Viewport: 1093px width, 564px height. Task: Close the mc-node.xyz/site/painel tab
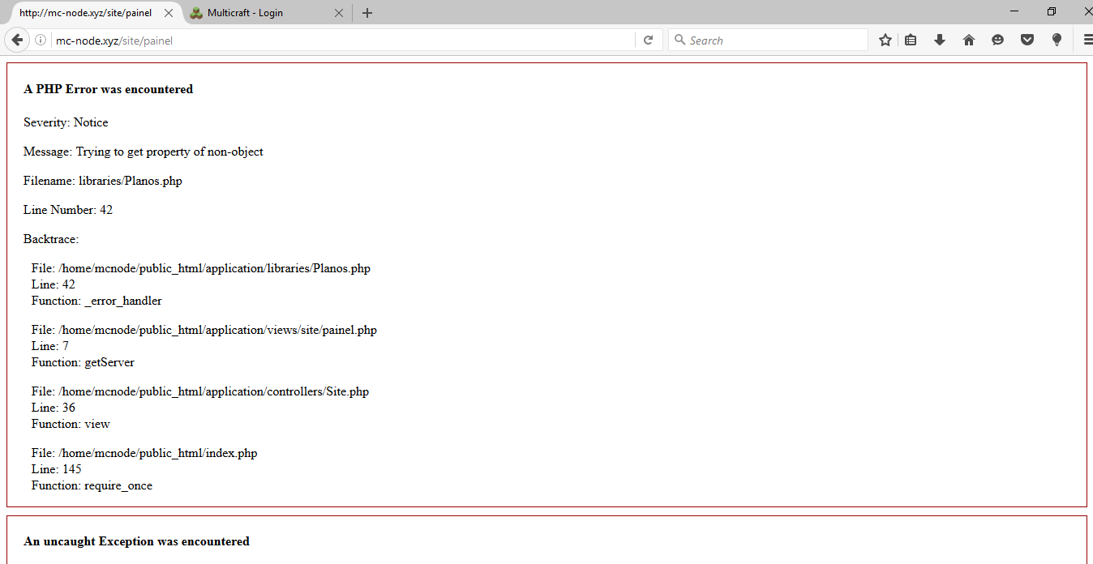(169, 13)
